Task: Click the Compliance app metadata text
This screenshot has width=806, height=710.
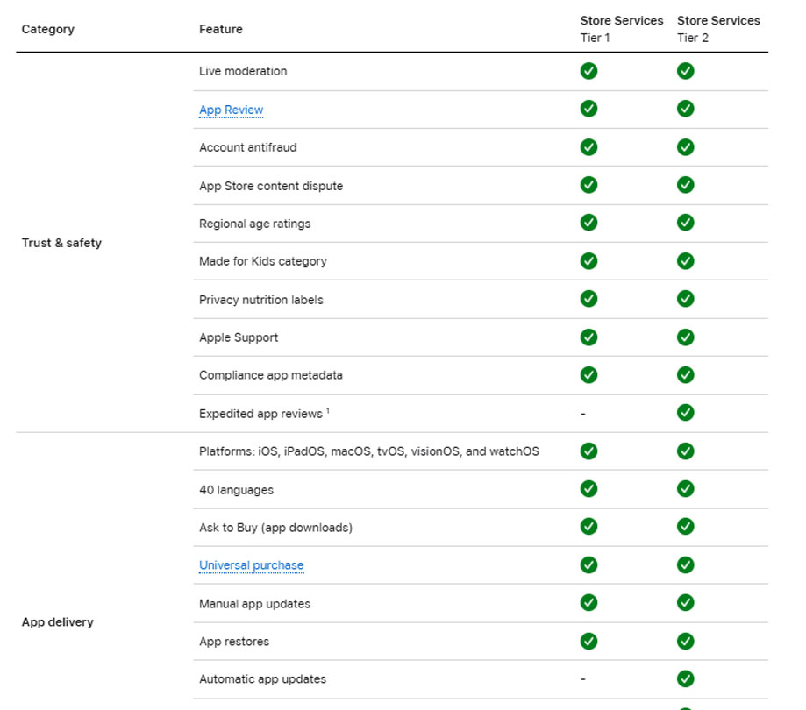Action: click(x=270, y=375)
